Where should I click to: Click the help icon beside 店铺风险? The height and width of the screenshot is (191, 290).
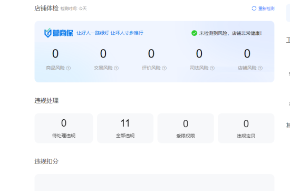pos(260,68)
